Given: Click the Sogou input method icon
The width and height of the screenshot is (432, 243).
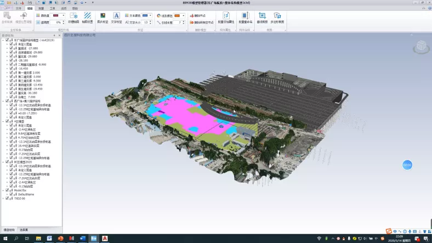Looking at the screenshot, I should (x=389, y=231).
